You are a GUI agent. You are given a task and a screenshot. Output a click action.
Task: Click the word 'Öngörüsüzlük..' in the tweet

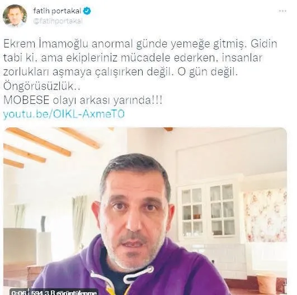42,86
